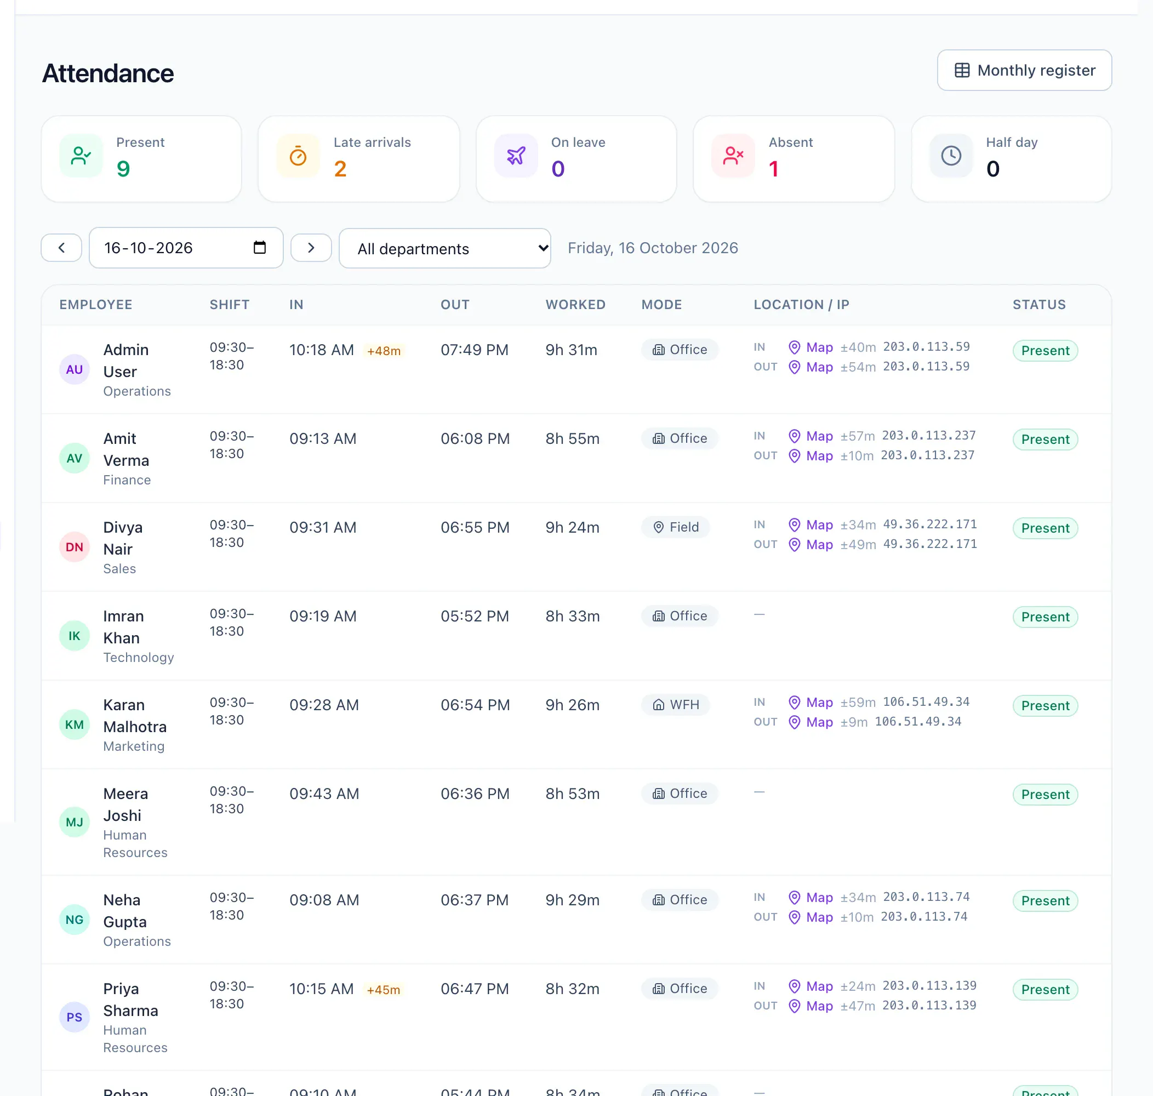Screen dimensions: 1153x1096
Task: Select Admin User's employee name
Action: 126,361
